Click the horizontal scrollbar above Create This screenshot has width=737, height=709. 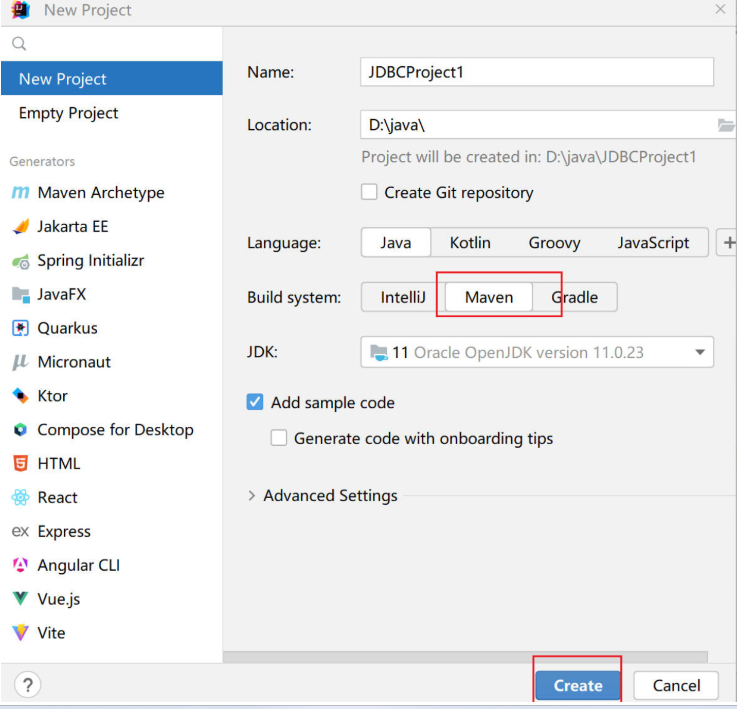tap(465, 657)
